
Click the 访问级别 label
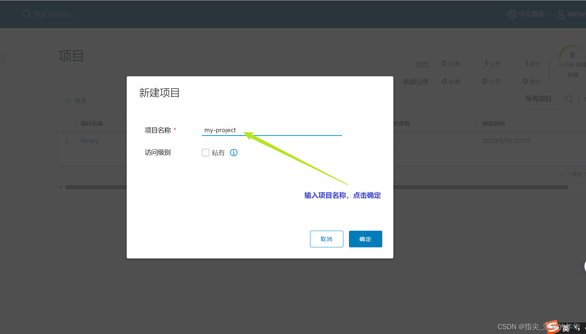pos(158,153)
